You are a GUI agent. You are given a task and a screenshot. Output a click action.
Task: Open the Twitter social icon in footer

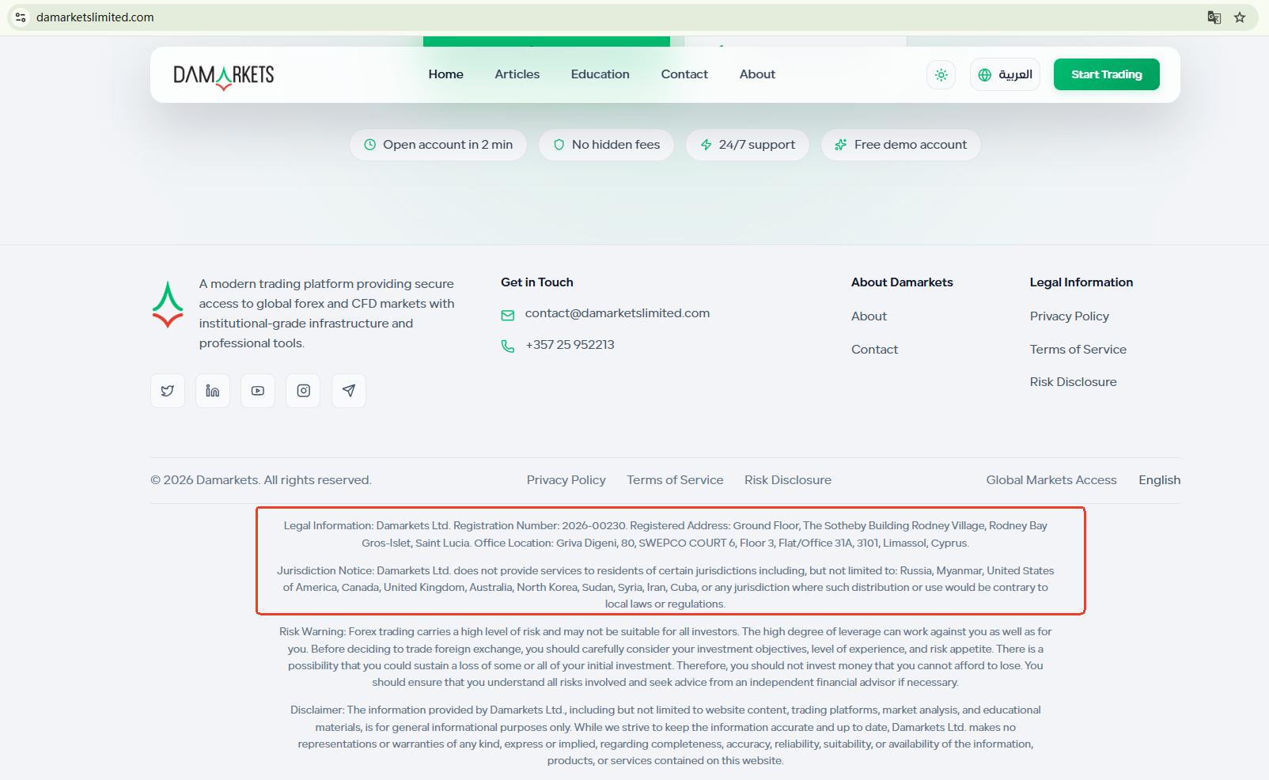[168, 391]
